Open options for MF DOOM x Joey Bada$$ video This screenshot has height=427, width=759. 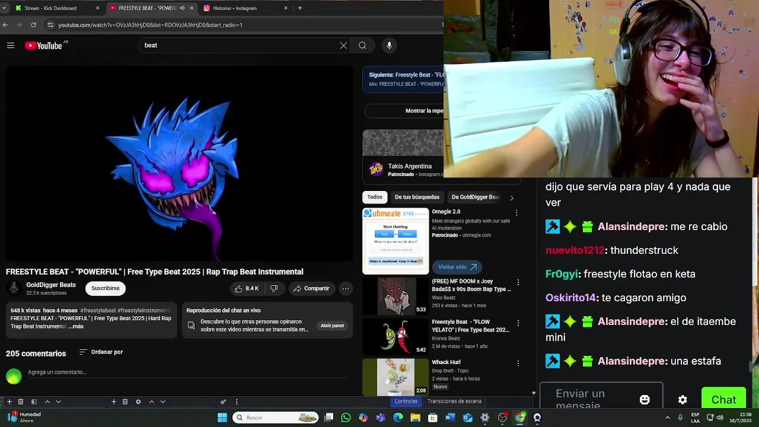[x=518, y=283]
